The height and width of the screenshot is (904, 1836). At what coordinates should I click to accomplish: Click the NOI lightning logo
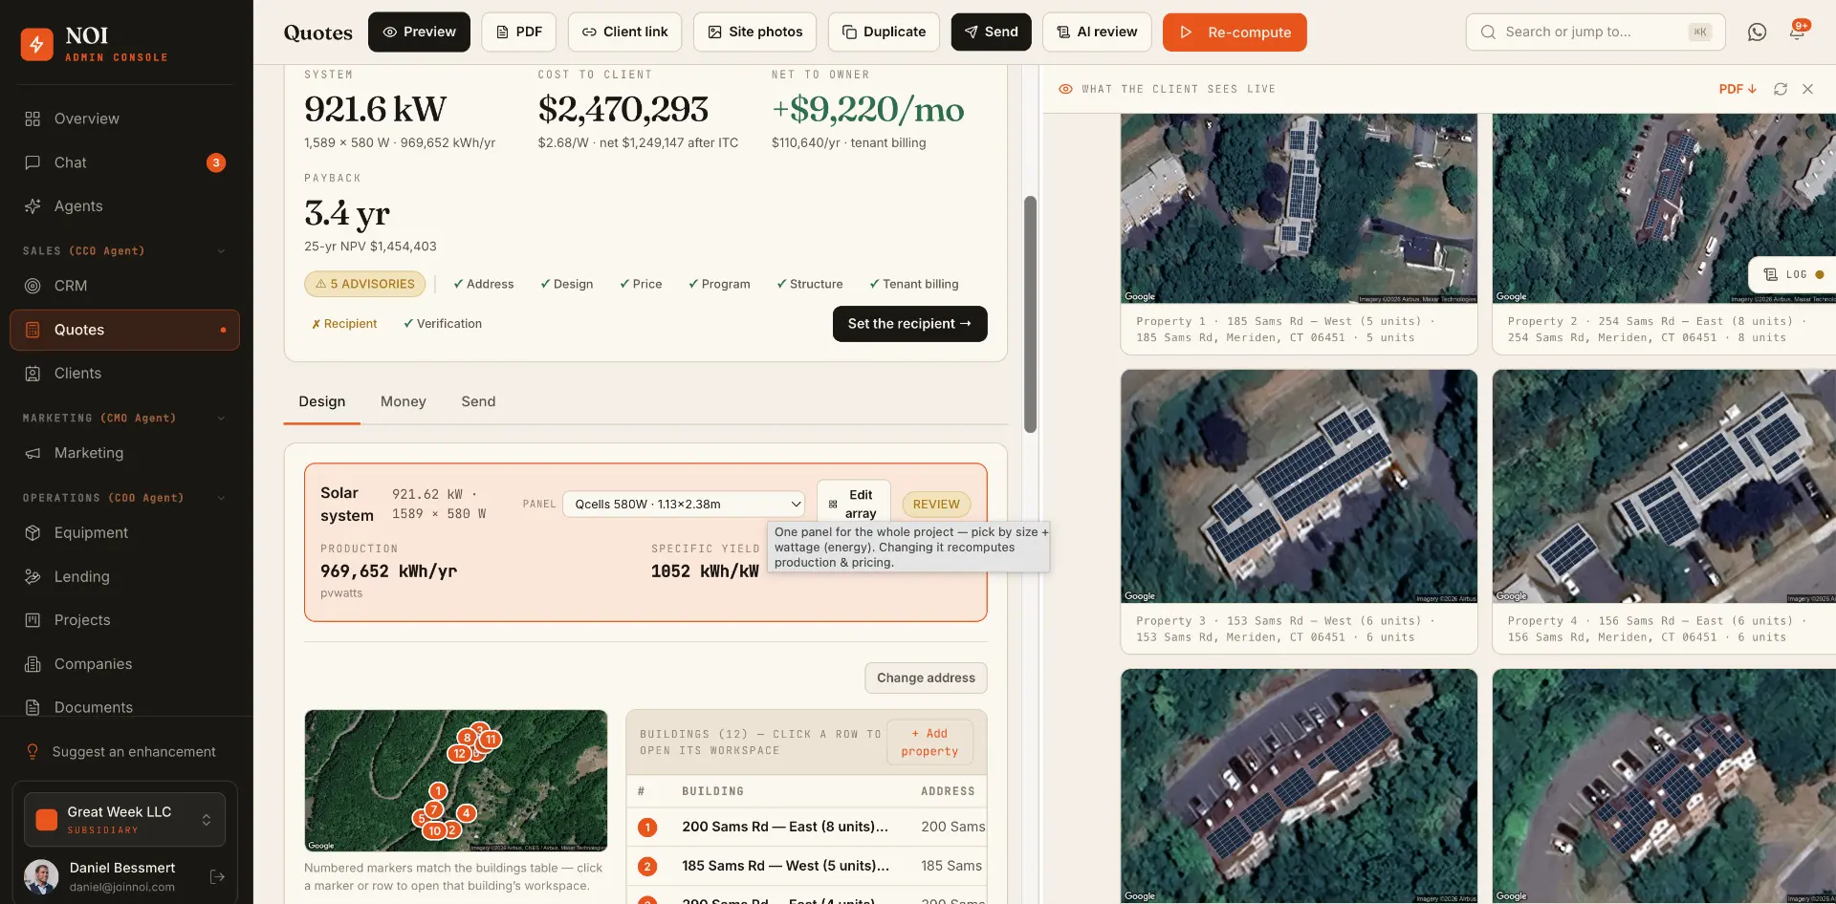[36, 44]
